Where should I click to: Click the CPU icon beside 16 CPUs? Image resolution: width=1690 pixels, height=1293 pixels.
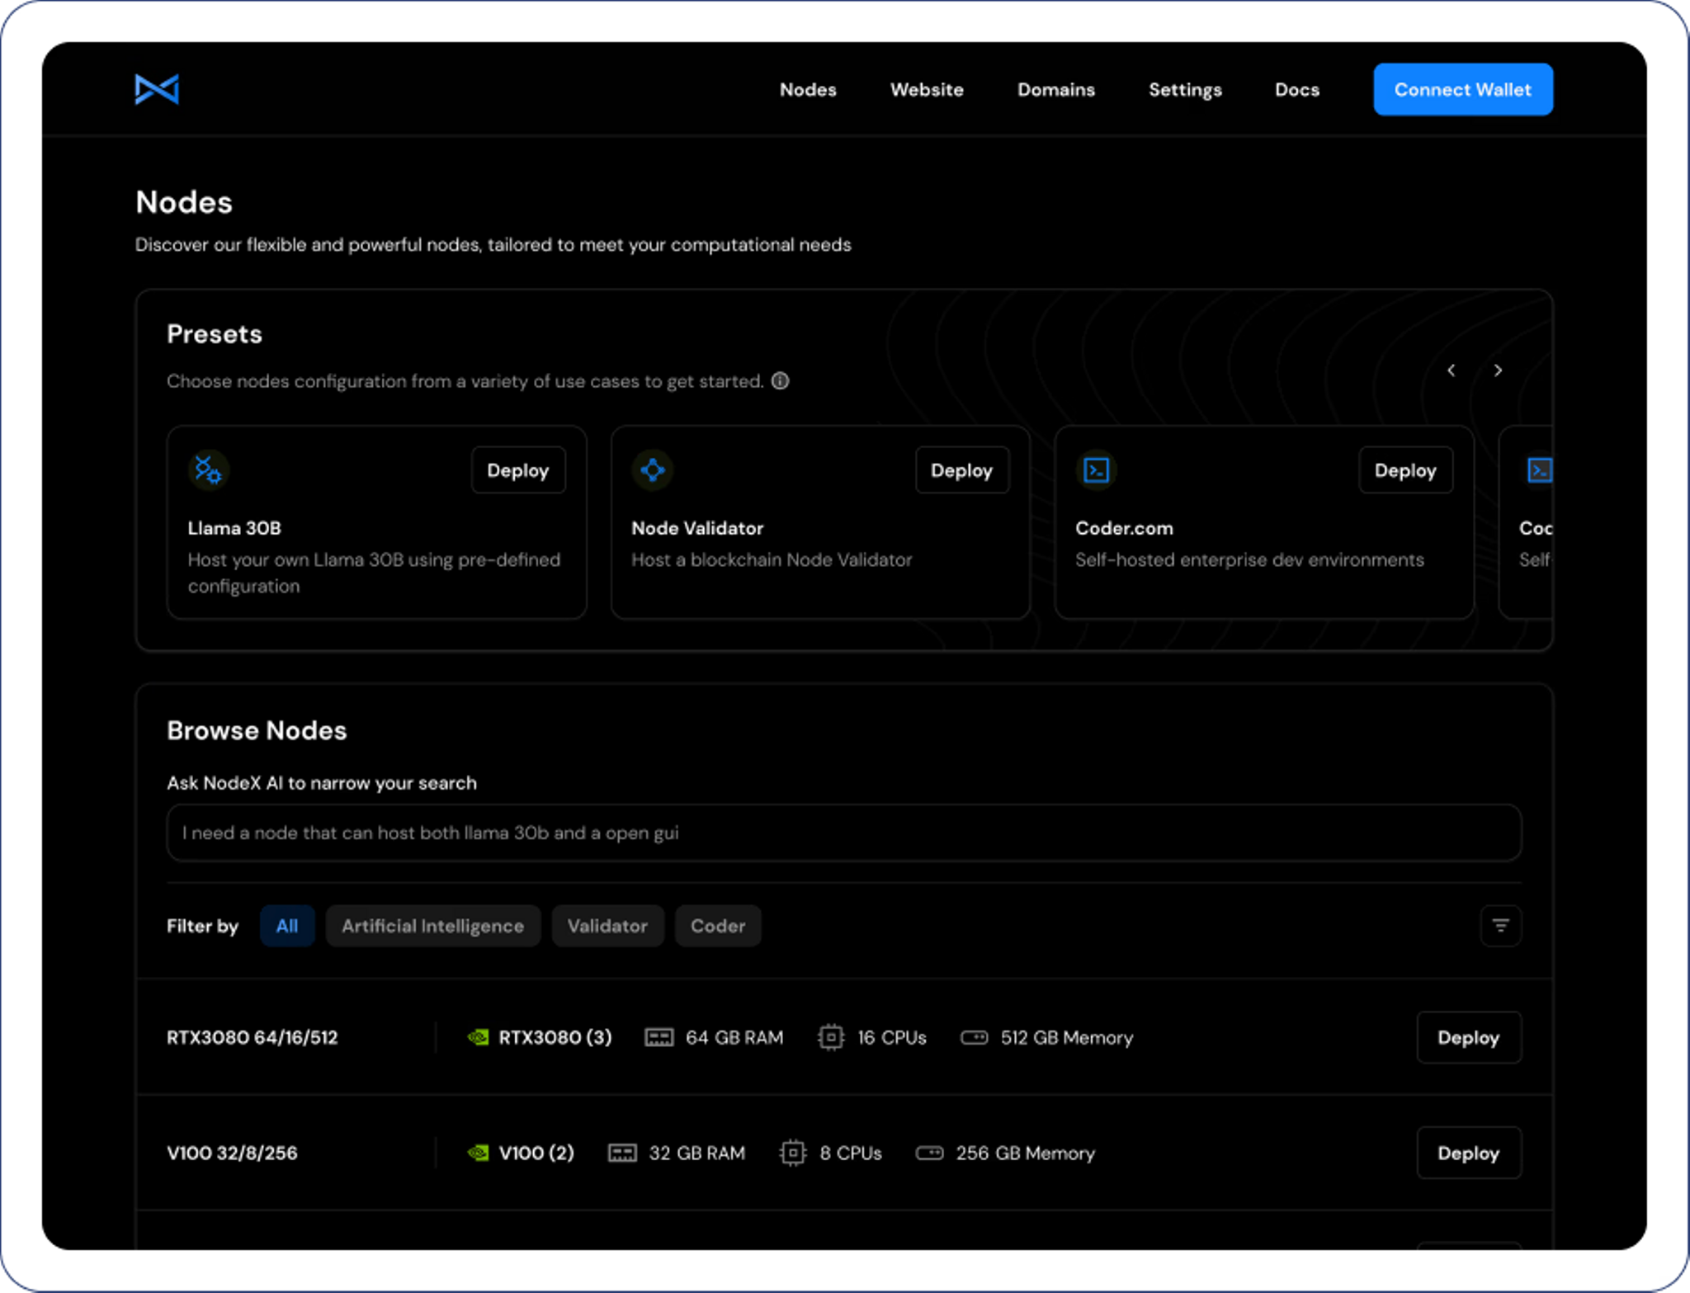tap(831, 1037)
